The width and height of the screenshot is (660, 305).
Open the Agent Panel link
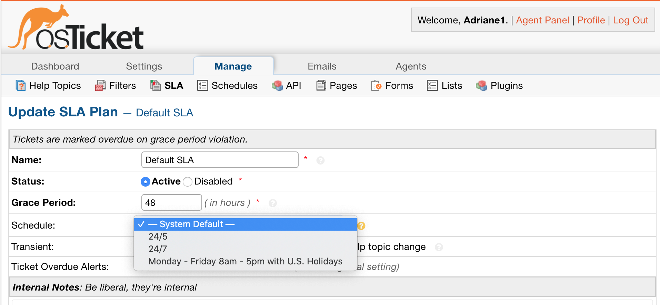coord(542,20)
